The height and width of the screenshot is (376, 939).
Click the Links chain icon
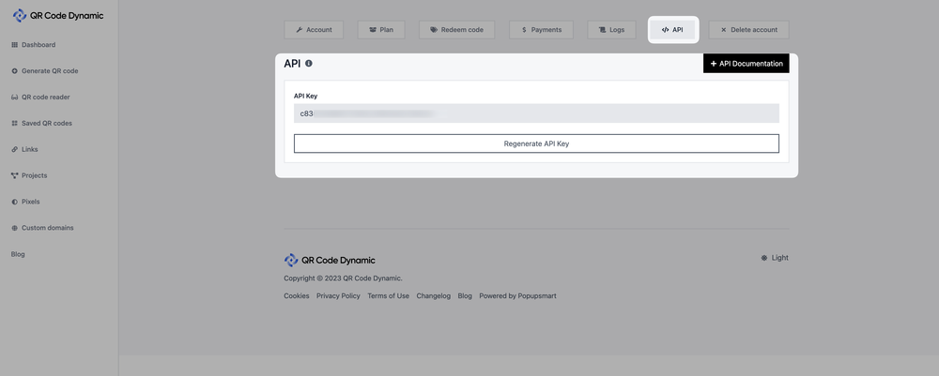click(14, 150)
